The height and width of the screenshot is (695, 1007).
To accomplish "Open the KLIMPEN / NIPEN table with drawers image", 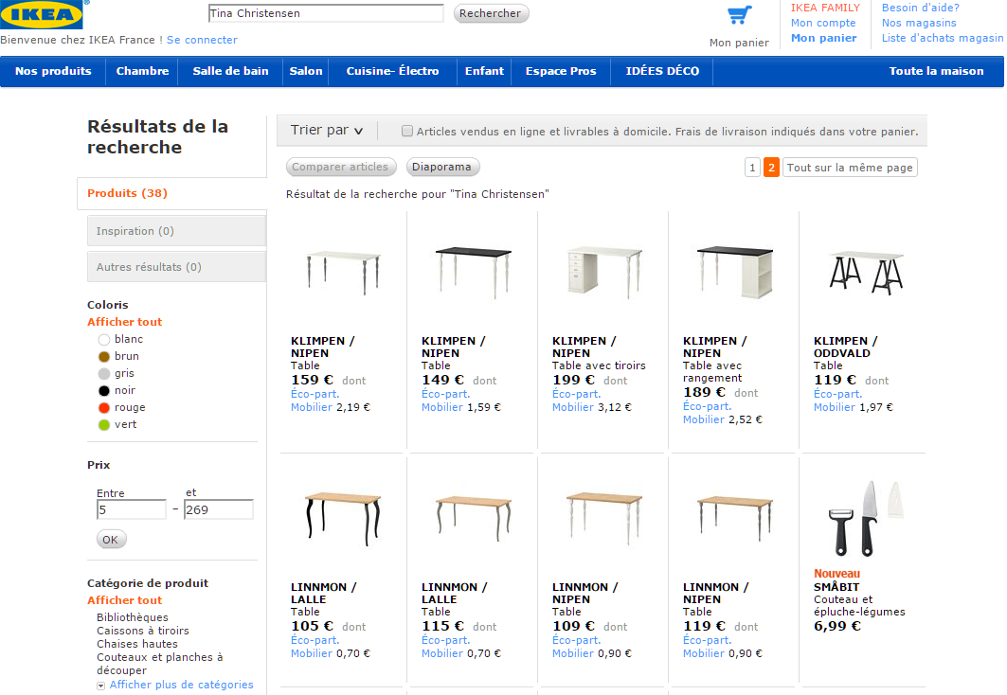I will click(x=604, y=273).
